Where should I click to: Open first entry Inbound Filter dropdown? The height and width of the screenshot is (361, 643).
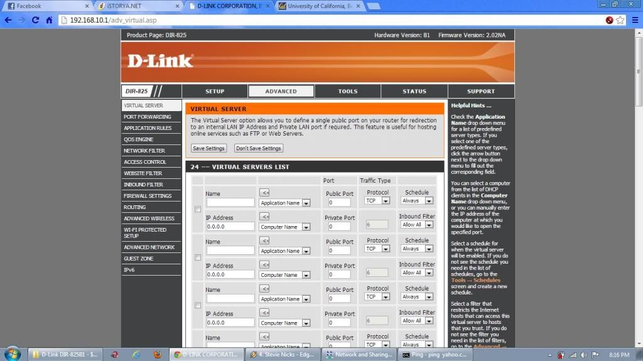[417, 225]
